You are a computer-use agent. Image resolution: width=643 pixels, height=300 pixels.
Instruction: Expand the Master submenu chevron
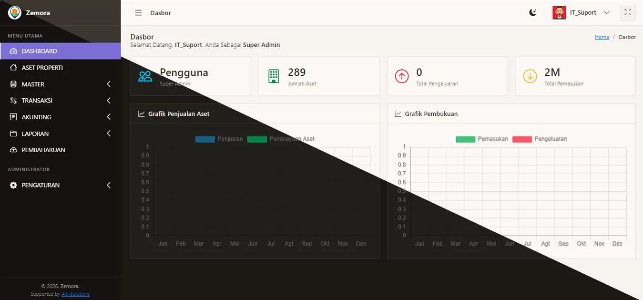coord(109,84)
